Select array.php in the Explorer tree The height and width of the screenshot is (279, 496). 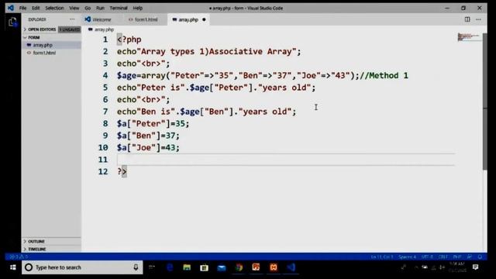pyautogui.click(x=51, y=45)
